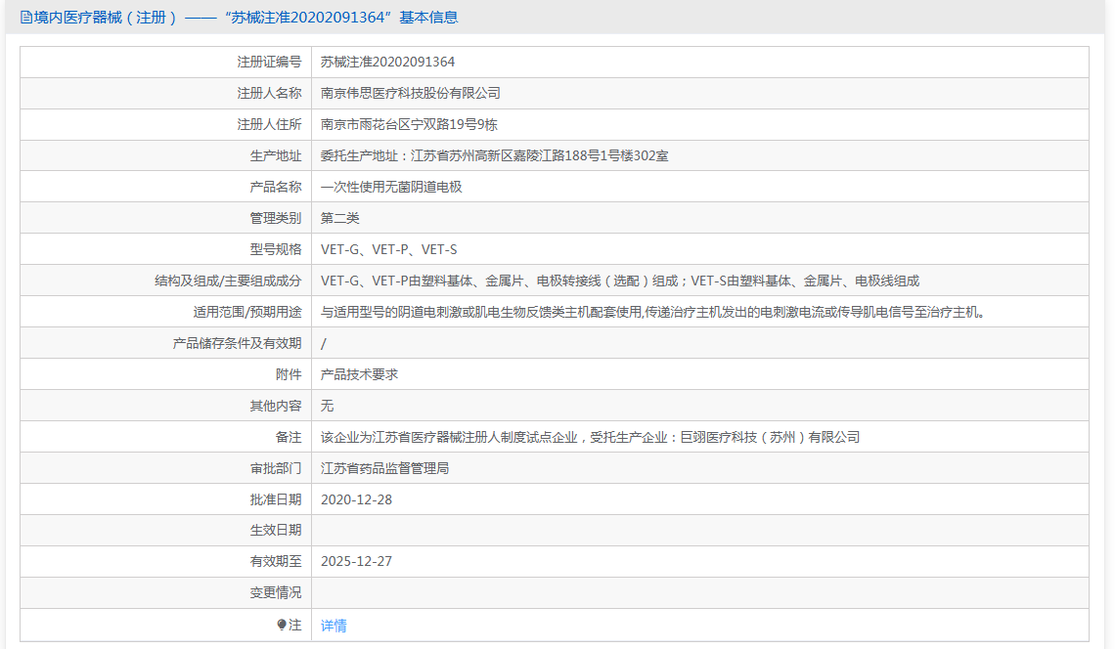Click the page title 境内医疗器械（注册）基本信息
Image resolution: width=1115 pixels, height=649 pixels.
click(245, 17)
